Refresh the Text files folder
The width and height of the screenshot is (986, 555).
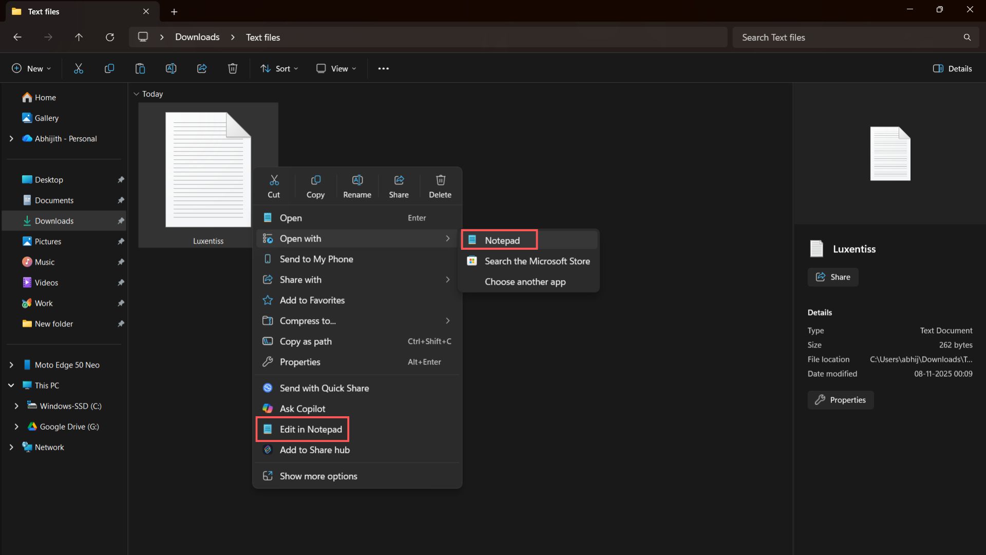tap(110, 37)
